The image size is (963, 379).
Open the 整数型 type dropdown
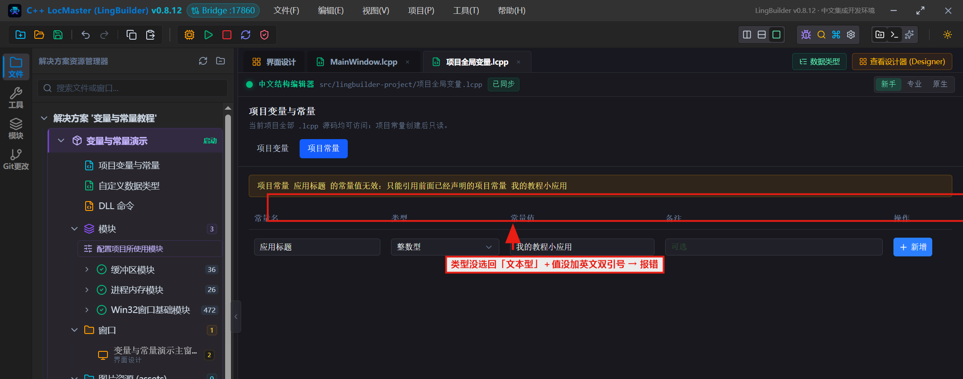(444, 247)
